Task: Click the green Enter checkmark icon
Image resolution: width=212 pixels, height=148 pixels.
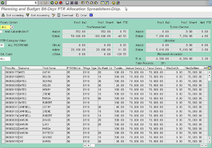Action: (3, 3)
